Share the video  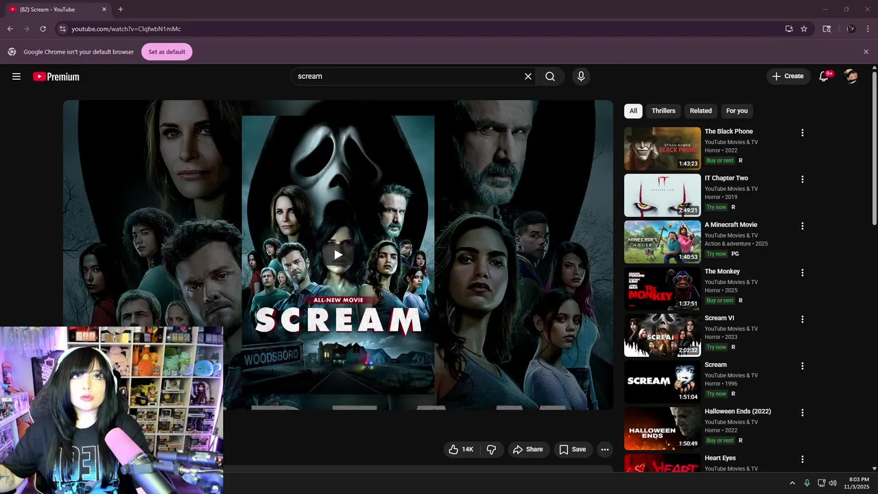click(527, 449)
